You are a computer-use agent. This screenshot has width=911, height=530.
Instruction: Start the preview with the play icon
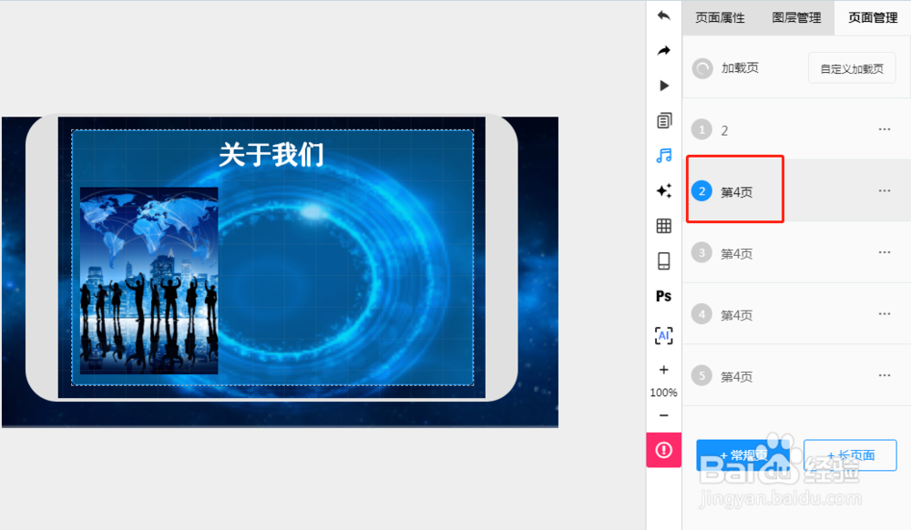tap(663, 85)
